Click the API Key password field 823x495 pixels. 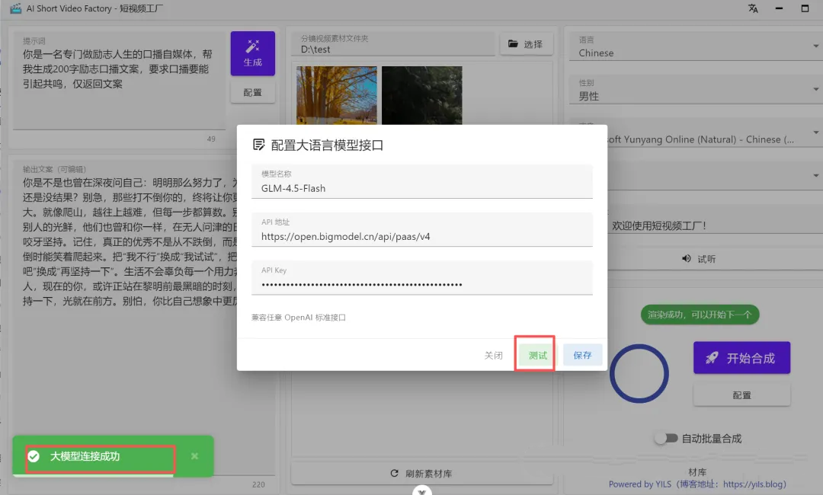click(x=422, y=284)
